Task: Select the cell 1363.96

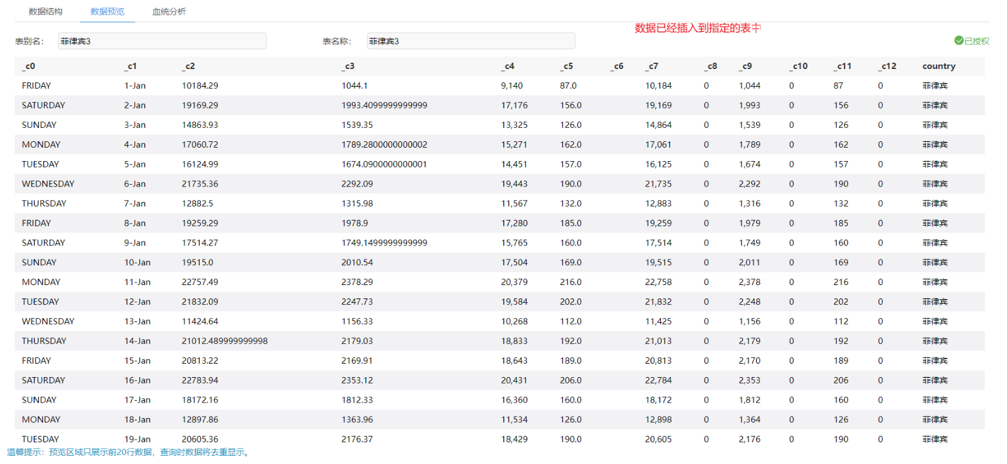Action: pos(357,420)
